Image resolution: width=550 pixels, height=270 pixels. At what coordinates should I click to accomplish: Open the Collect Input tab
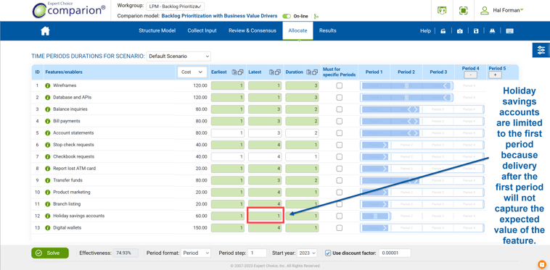point(202,31)
